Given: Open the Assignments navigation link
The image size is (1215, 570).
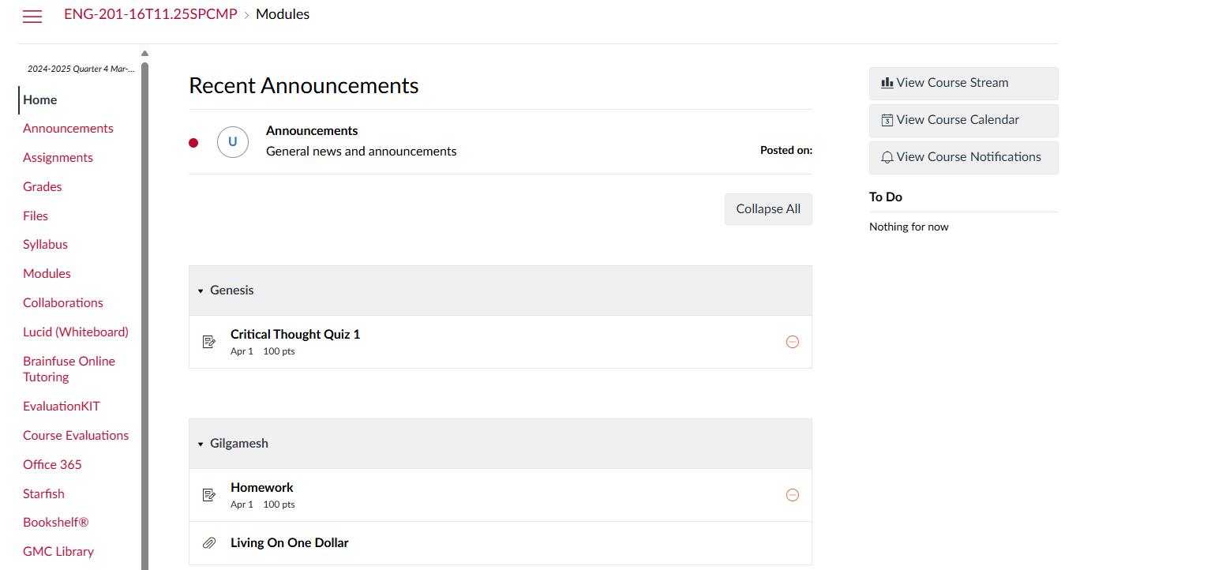Looking at the screenshot, I should (58, 157).
